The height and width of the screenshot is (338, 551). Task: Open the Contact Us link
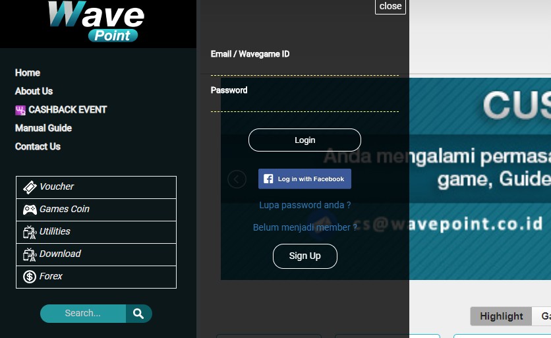click(38, 146)
